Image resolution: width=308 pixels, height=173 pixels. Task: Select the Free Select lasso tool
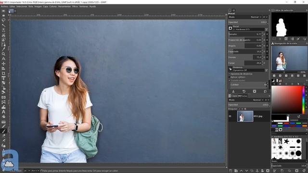[x=3, y=20]
